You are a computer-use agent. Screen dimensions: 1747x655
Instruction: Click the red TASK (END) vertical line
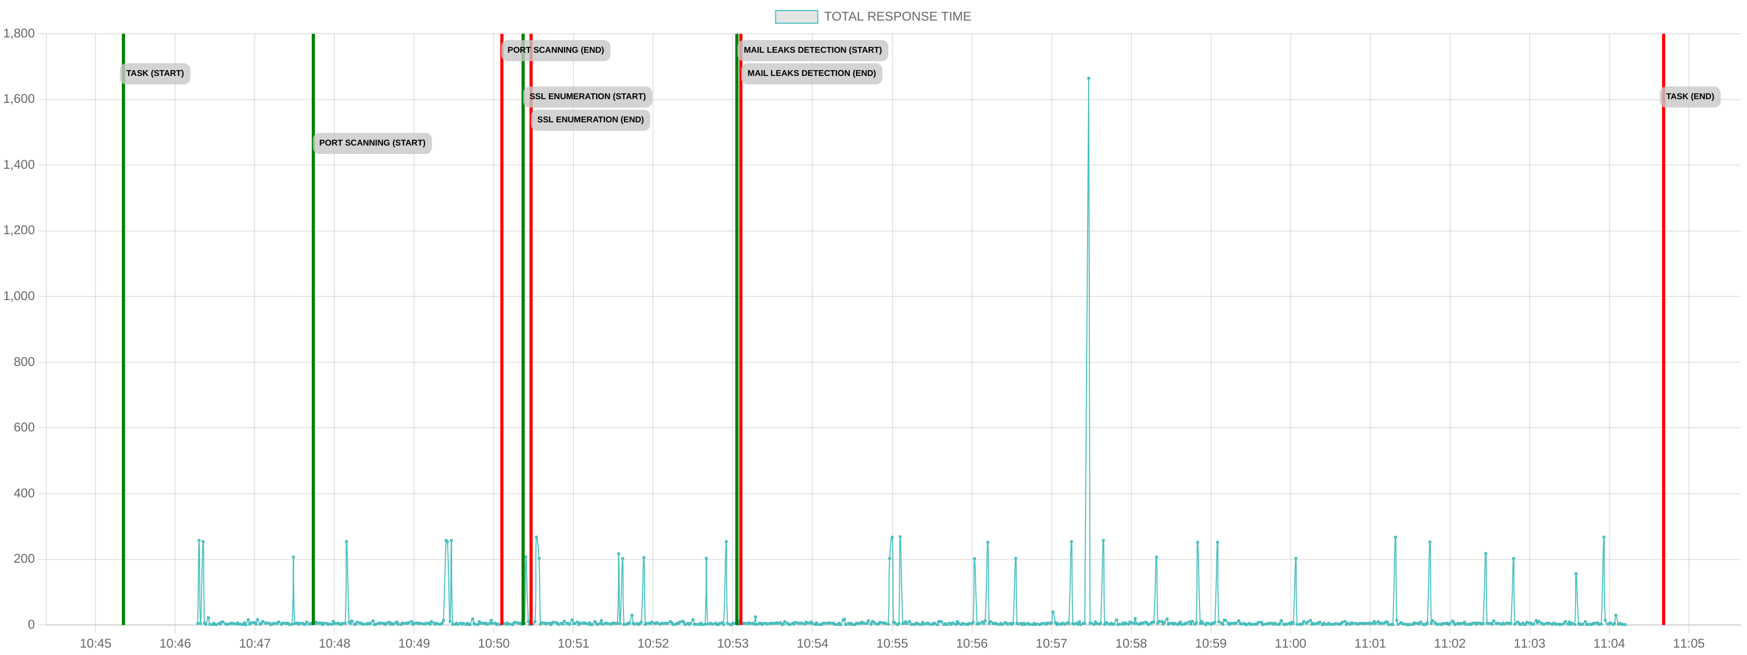pyautogui.click(x=1664, y=329)
